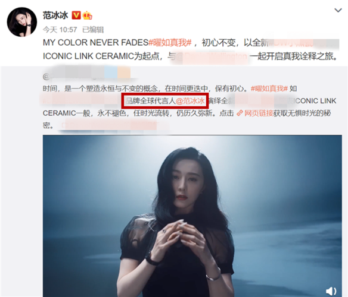
Task: Click the @范冰冰 mention in reposted post
Action: click(x=190, y=101)
